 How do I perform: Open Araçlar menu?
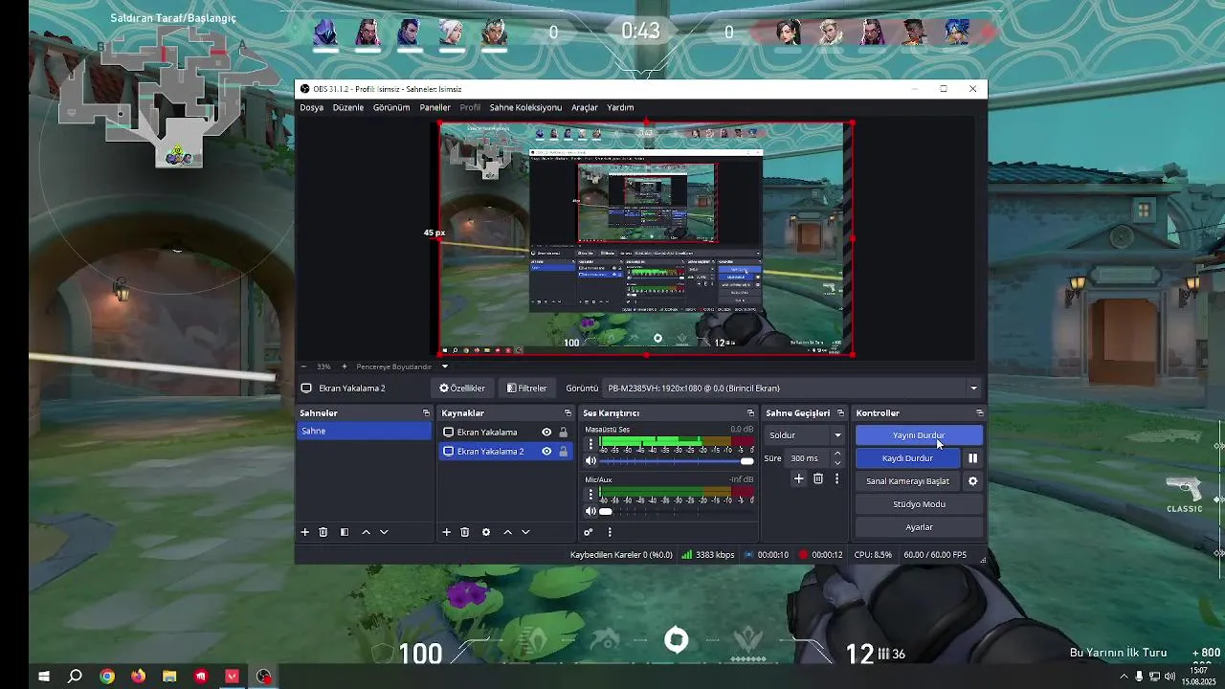[x=585, y=107]
